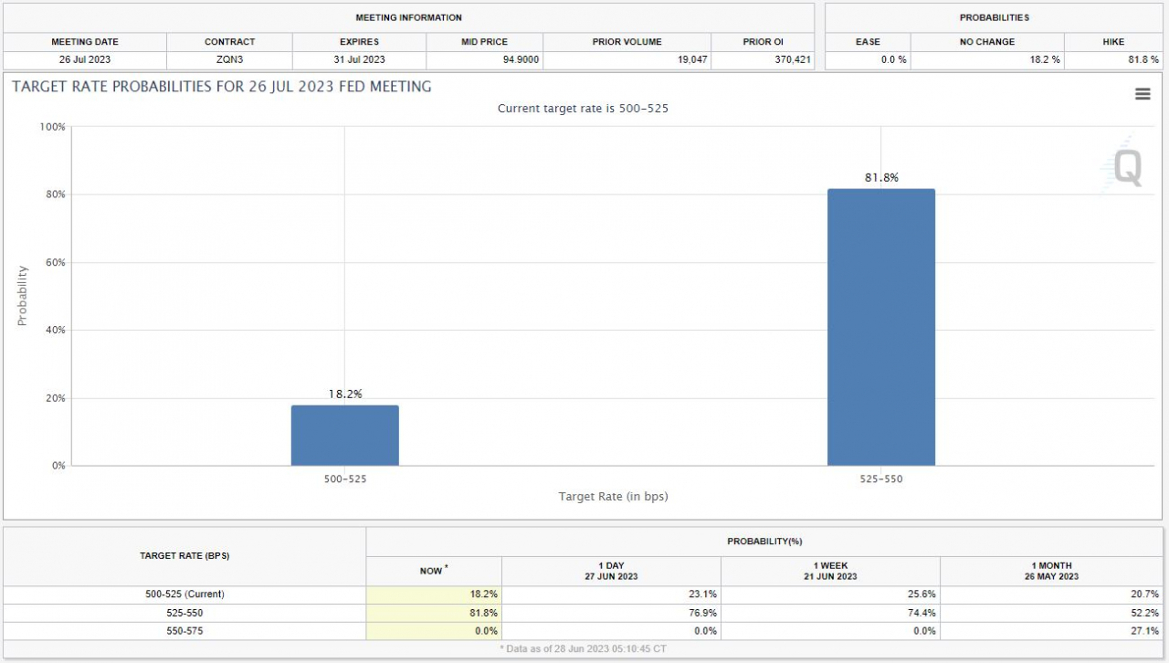Click the chart title for 26 Jul 2023

[x=222, y=87]
